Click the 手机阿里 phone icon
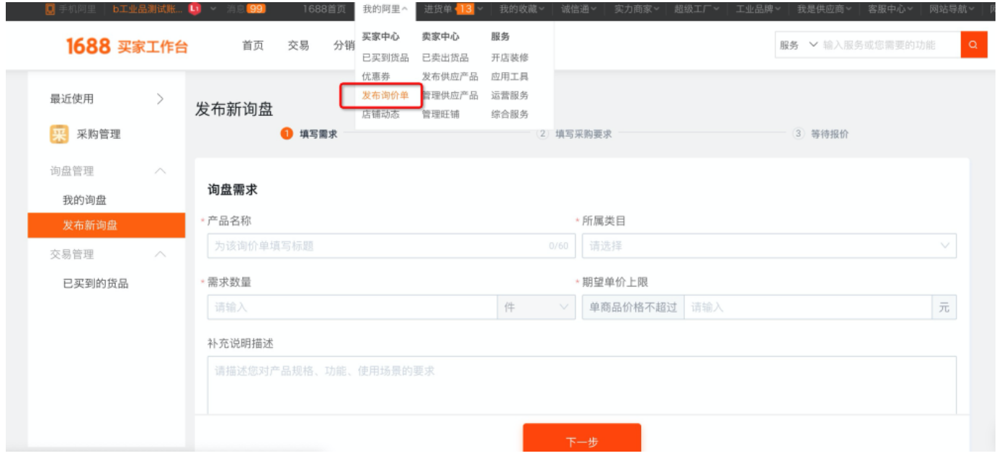Screen dimensions: 1007x474 [50, 9]
